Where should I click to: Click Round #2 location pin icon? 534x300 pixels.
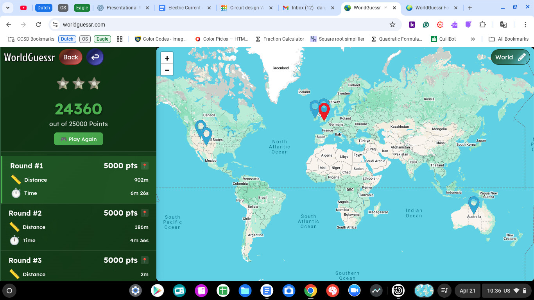[145, 213]
